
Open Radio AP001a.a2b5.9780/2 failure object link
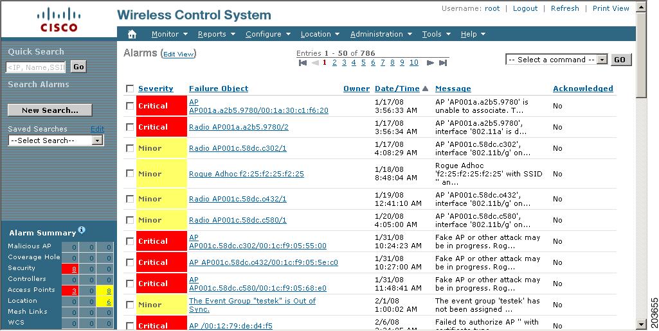[x=239, y=127]
